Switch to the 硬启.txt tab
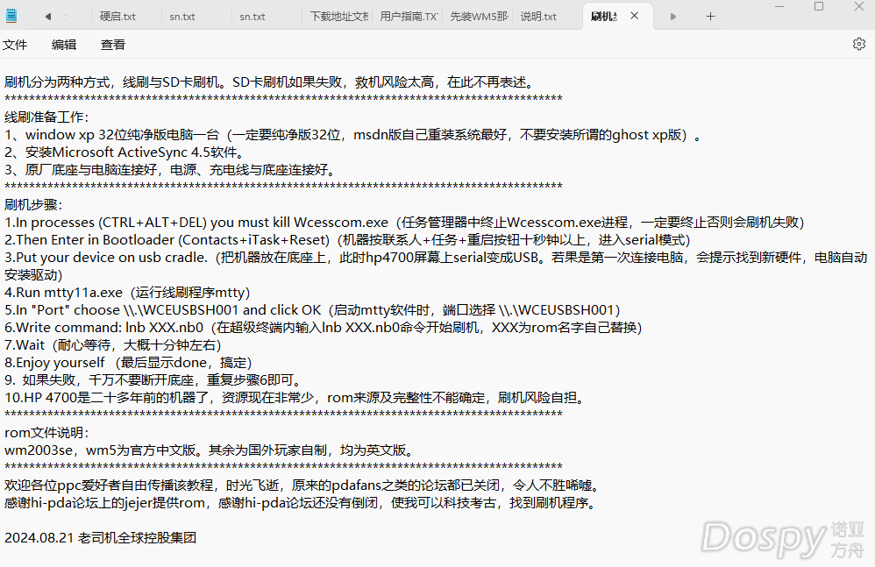The image size is (875, 567). point(117,17)
